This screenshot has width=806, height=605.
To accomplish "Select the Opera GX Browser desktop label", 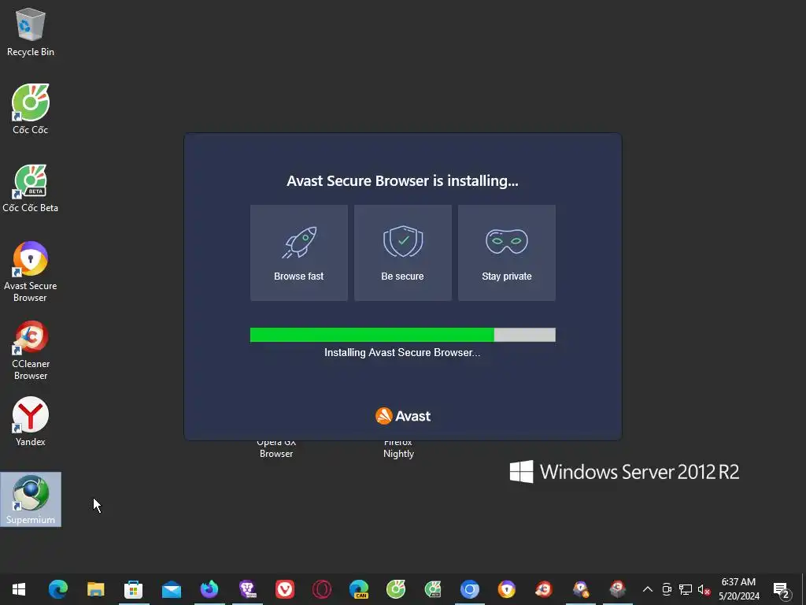I will pyautogui.click(x=276, y=449).
